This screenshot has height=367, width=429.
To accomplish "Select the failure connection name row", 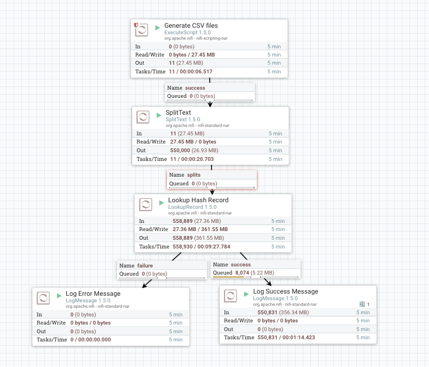I will click(162, 265).
